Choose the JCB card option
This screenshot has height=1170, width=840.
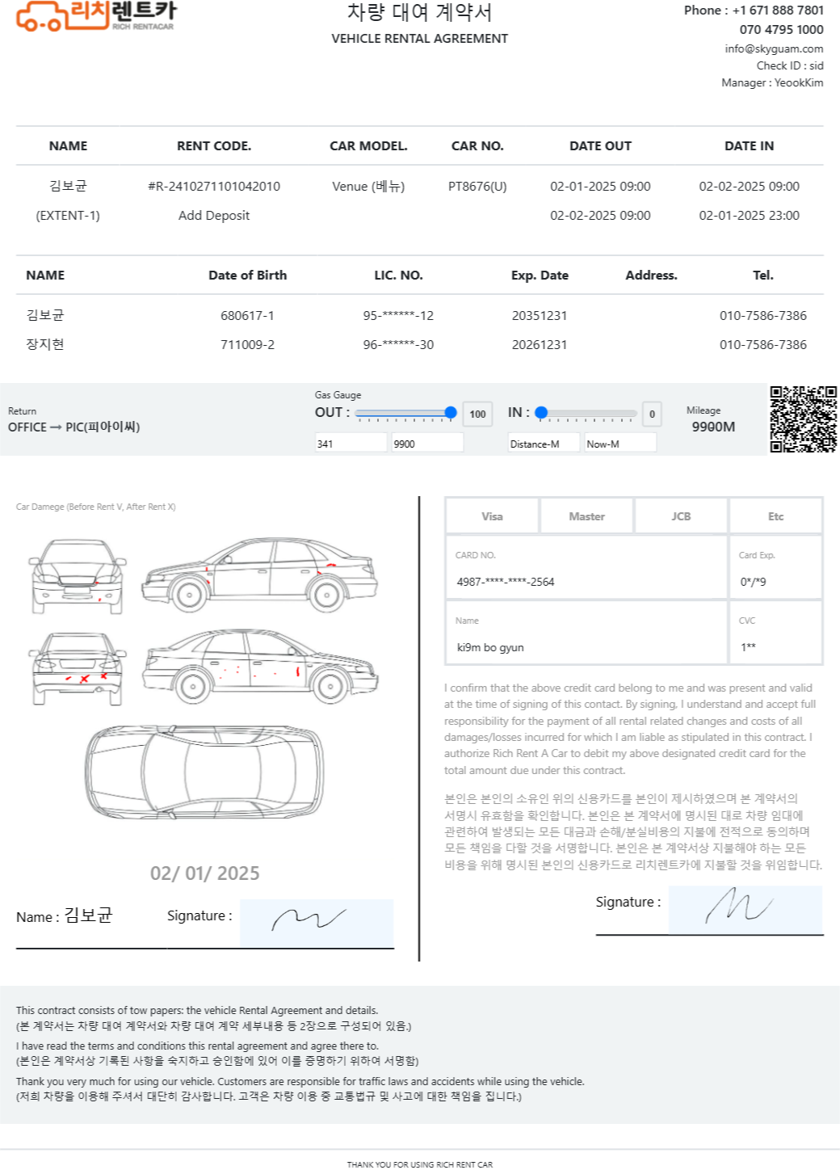click(681, 516)
